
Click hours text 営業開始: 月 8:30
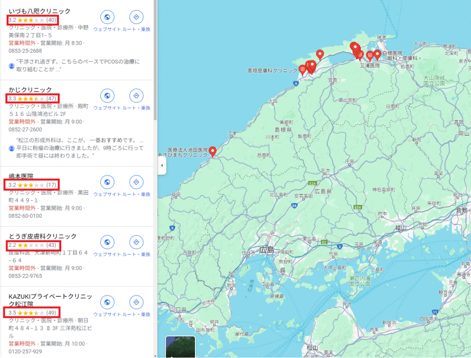click(x=61, y=43)
